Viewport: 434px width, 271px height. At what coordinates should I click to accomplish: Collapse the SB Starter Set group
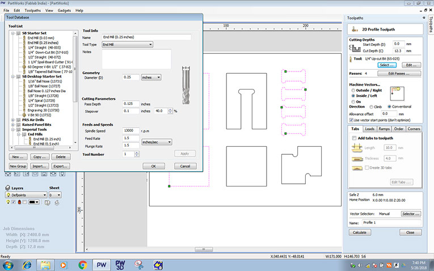[x=12, y=33]
